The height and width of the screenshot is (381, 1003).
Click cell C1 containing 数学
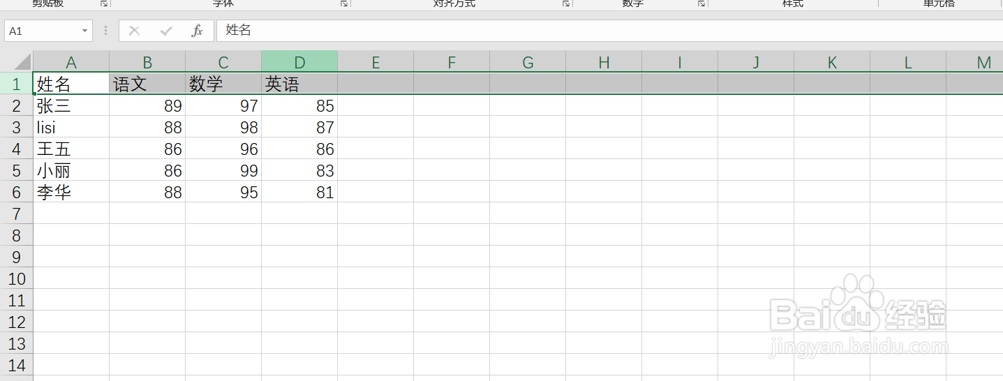click(223, 84)
